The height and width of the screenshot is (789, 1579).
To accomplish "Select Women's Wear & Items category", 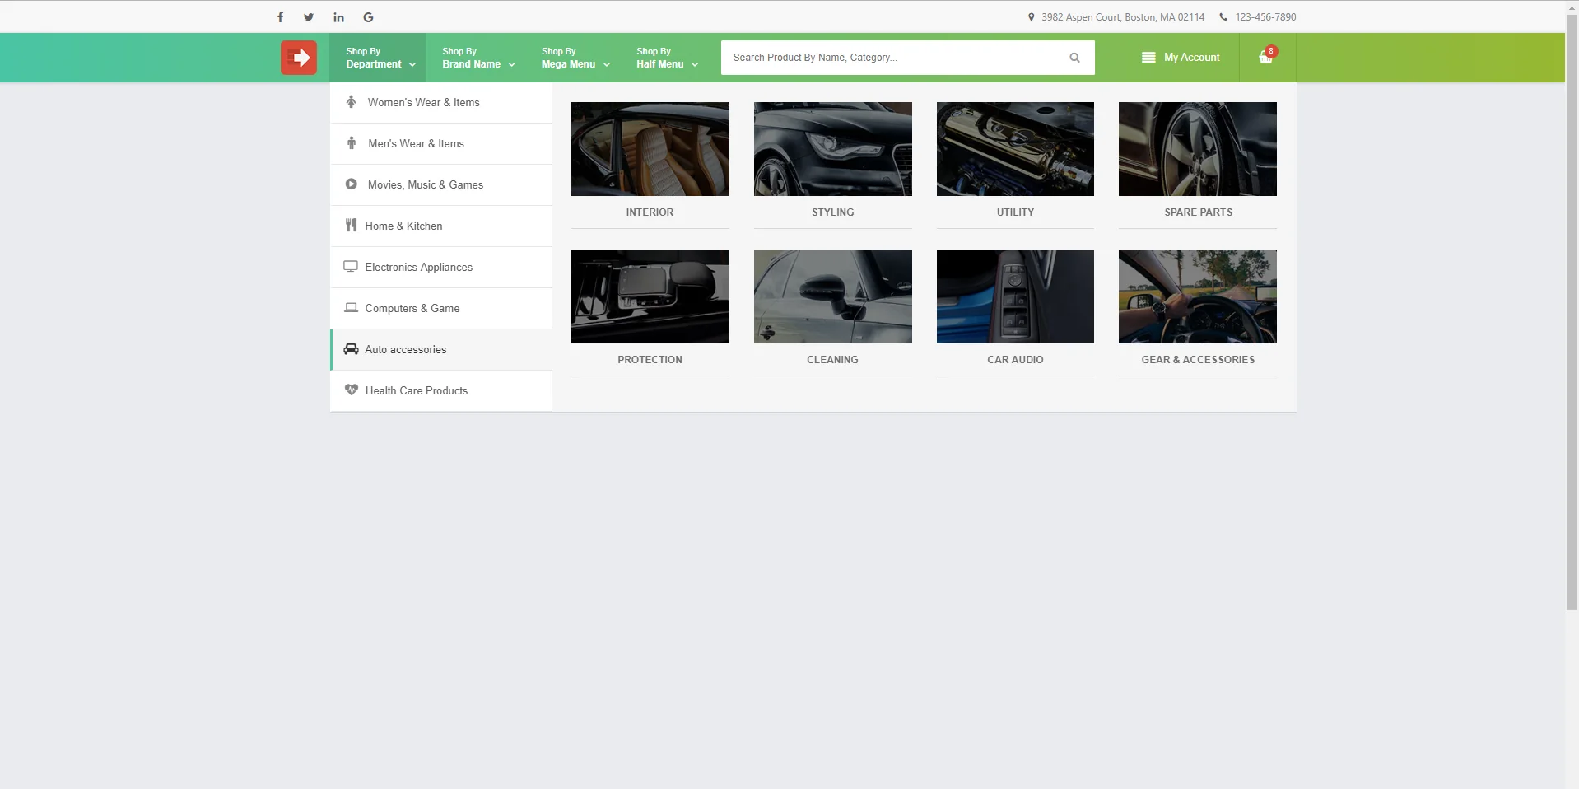I will pyautogui.click(x=441, y=103).
